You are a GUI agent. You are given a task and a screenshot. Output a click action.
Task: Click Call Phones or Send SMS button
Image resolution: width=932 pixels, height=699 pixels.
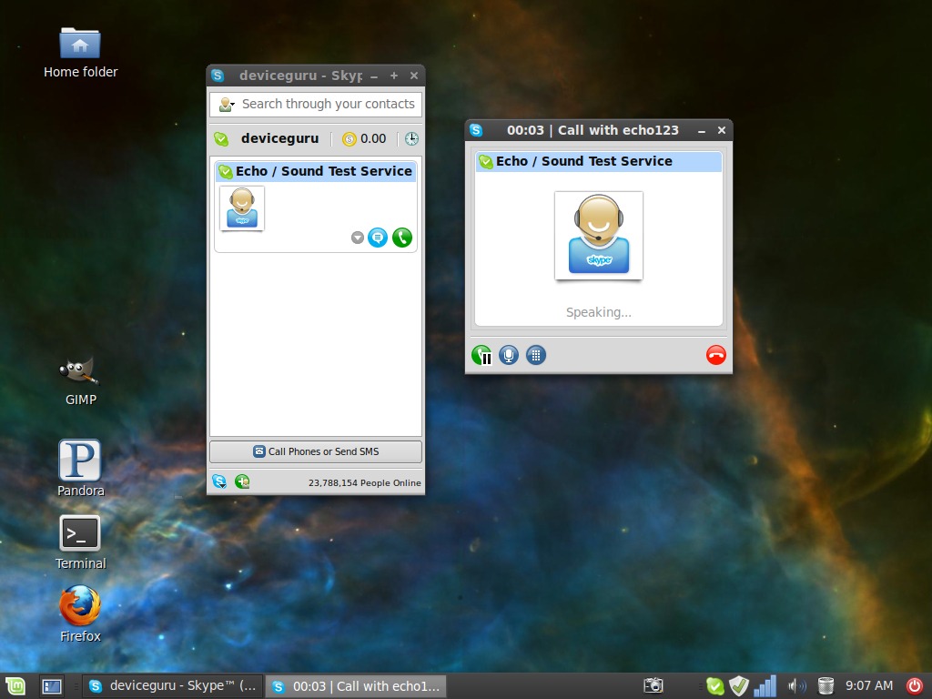(x=316, y=451)
